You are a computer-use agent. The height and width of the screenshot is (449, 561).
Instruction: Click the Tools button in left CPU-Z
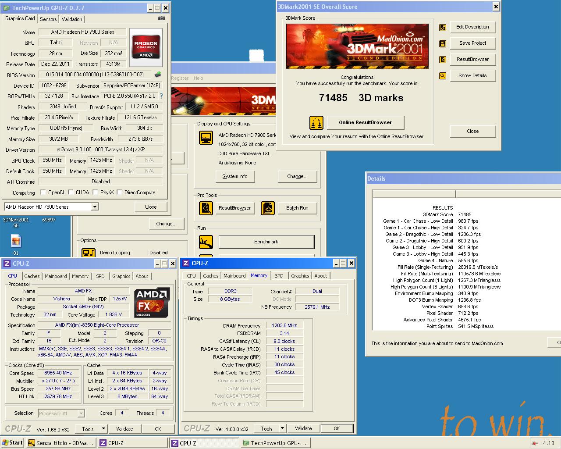tap(88, 429)
